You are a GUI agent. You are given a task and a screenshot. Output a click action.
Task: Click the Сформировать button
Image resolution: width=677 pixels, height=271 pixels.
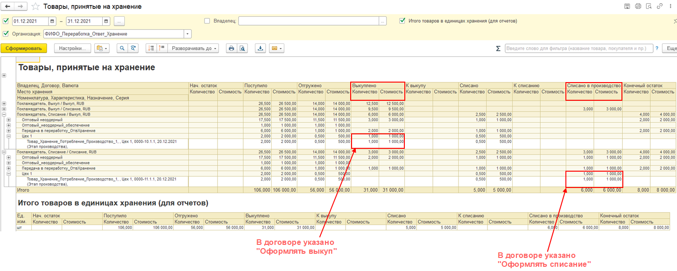click(x=24, y=48)
